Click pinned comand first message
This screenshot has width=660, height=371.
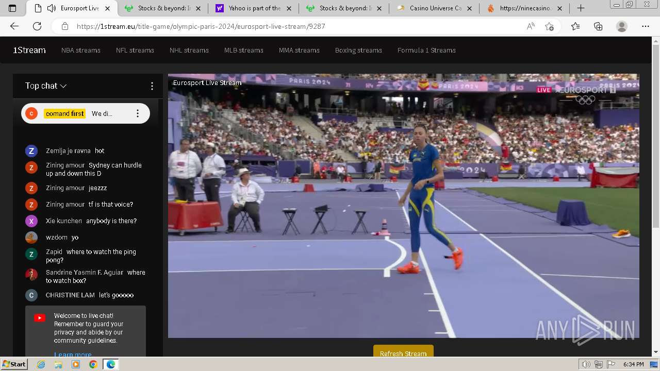pyautogui.click(x=86, y=113)
